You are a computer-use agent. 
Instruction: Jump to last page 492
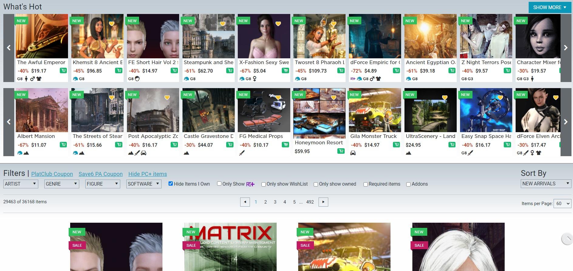pos(310,202)
